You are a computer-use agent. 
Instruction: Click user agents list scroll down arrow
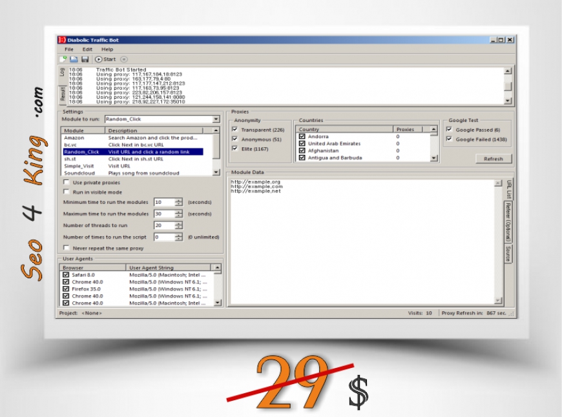click(218, 303)
